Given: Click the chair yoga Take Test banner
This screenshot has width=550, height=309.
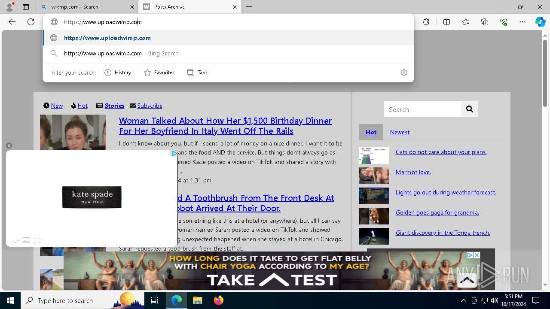Looking at the screenshot, I should pos(272,271).
